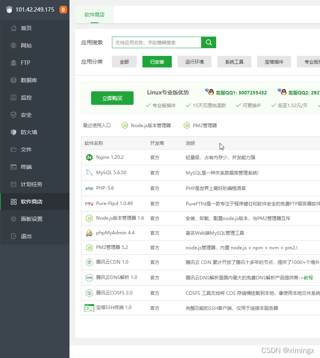This screenshot has width=320, height=358.
Task: Filter apps by 全部 category
Action: (124, 62)
